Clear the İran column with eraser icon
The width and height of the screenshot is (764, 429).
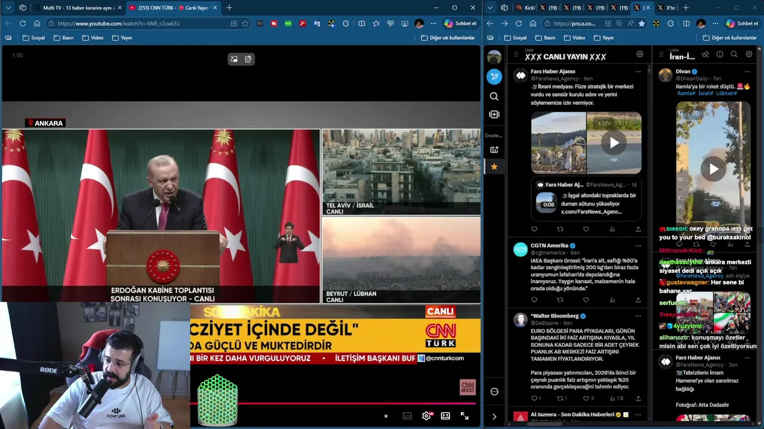[x=705, y=54]
